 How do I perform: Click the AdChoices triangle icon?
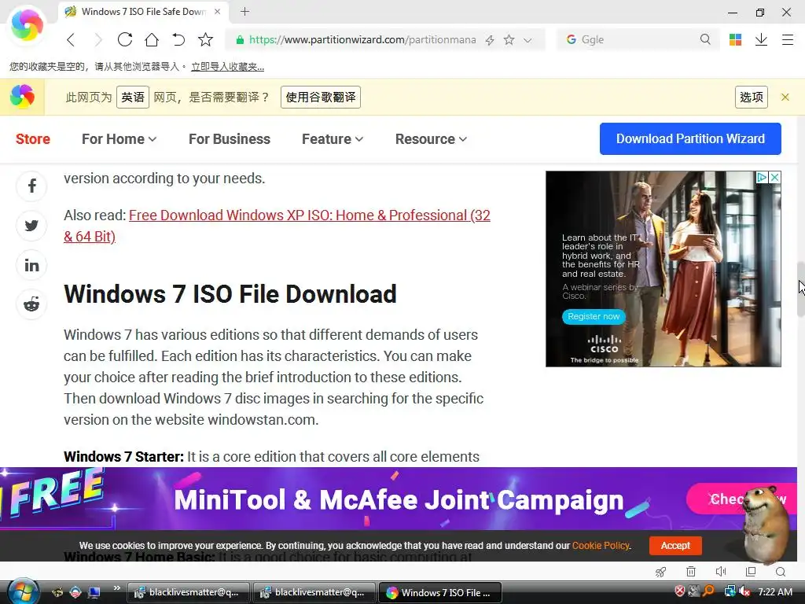763,177
